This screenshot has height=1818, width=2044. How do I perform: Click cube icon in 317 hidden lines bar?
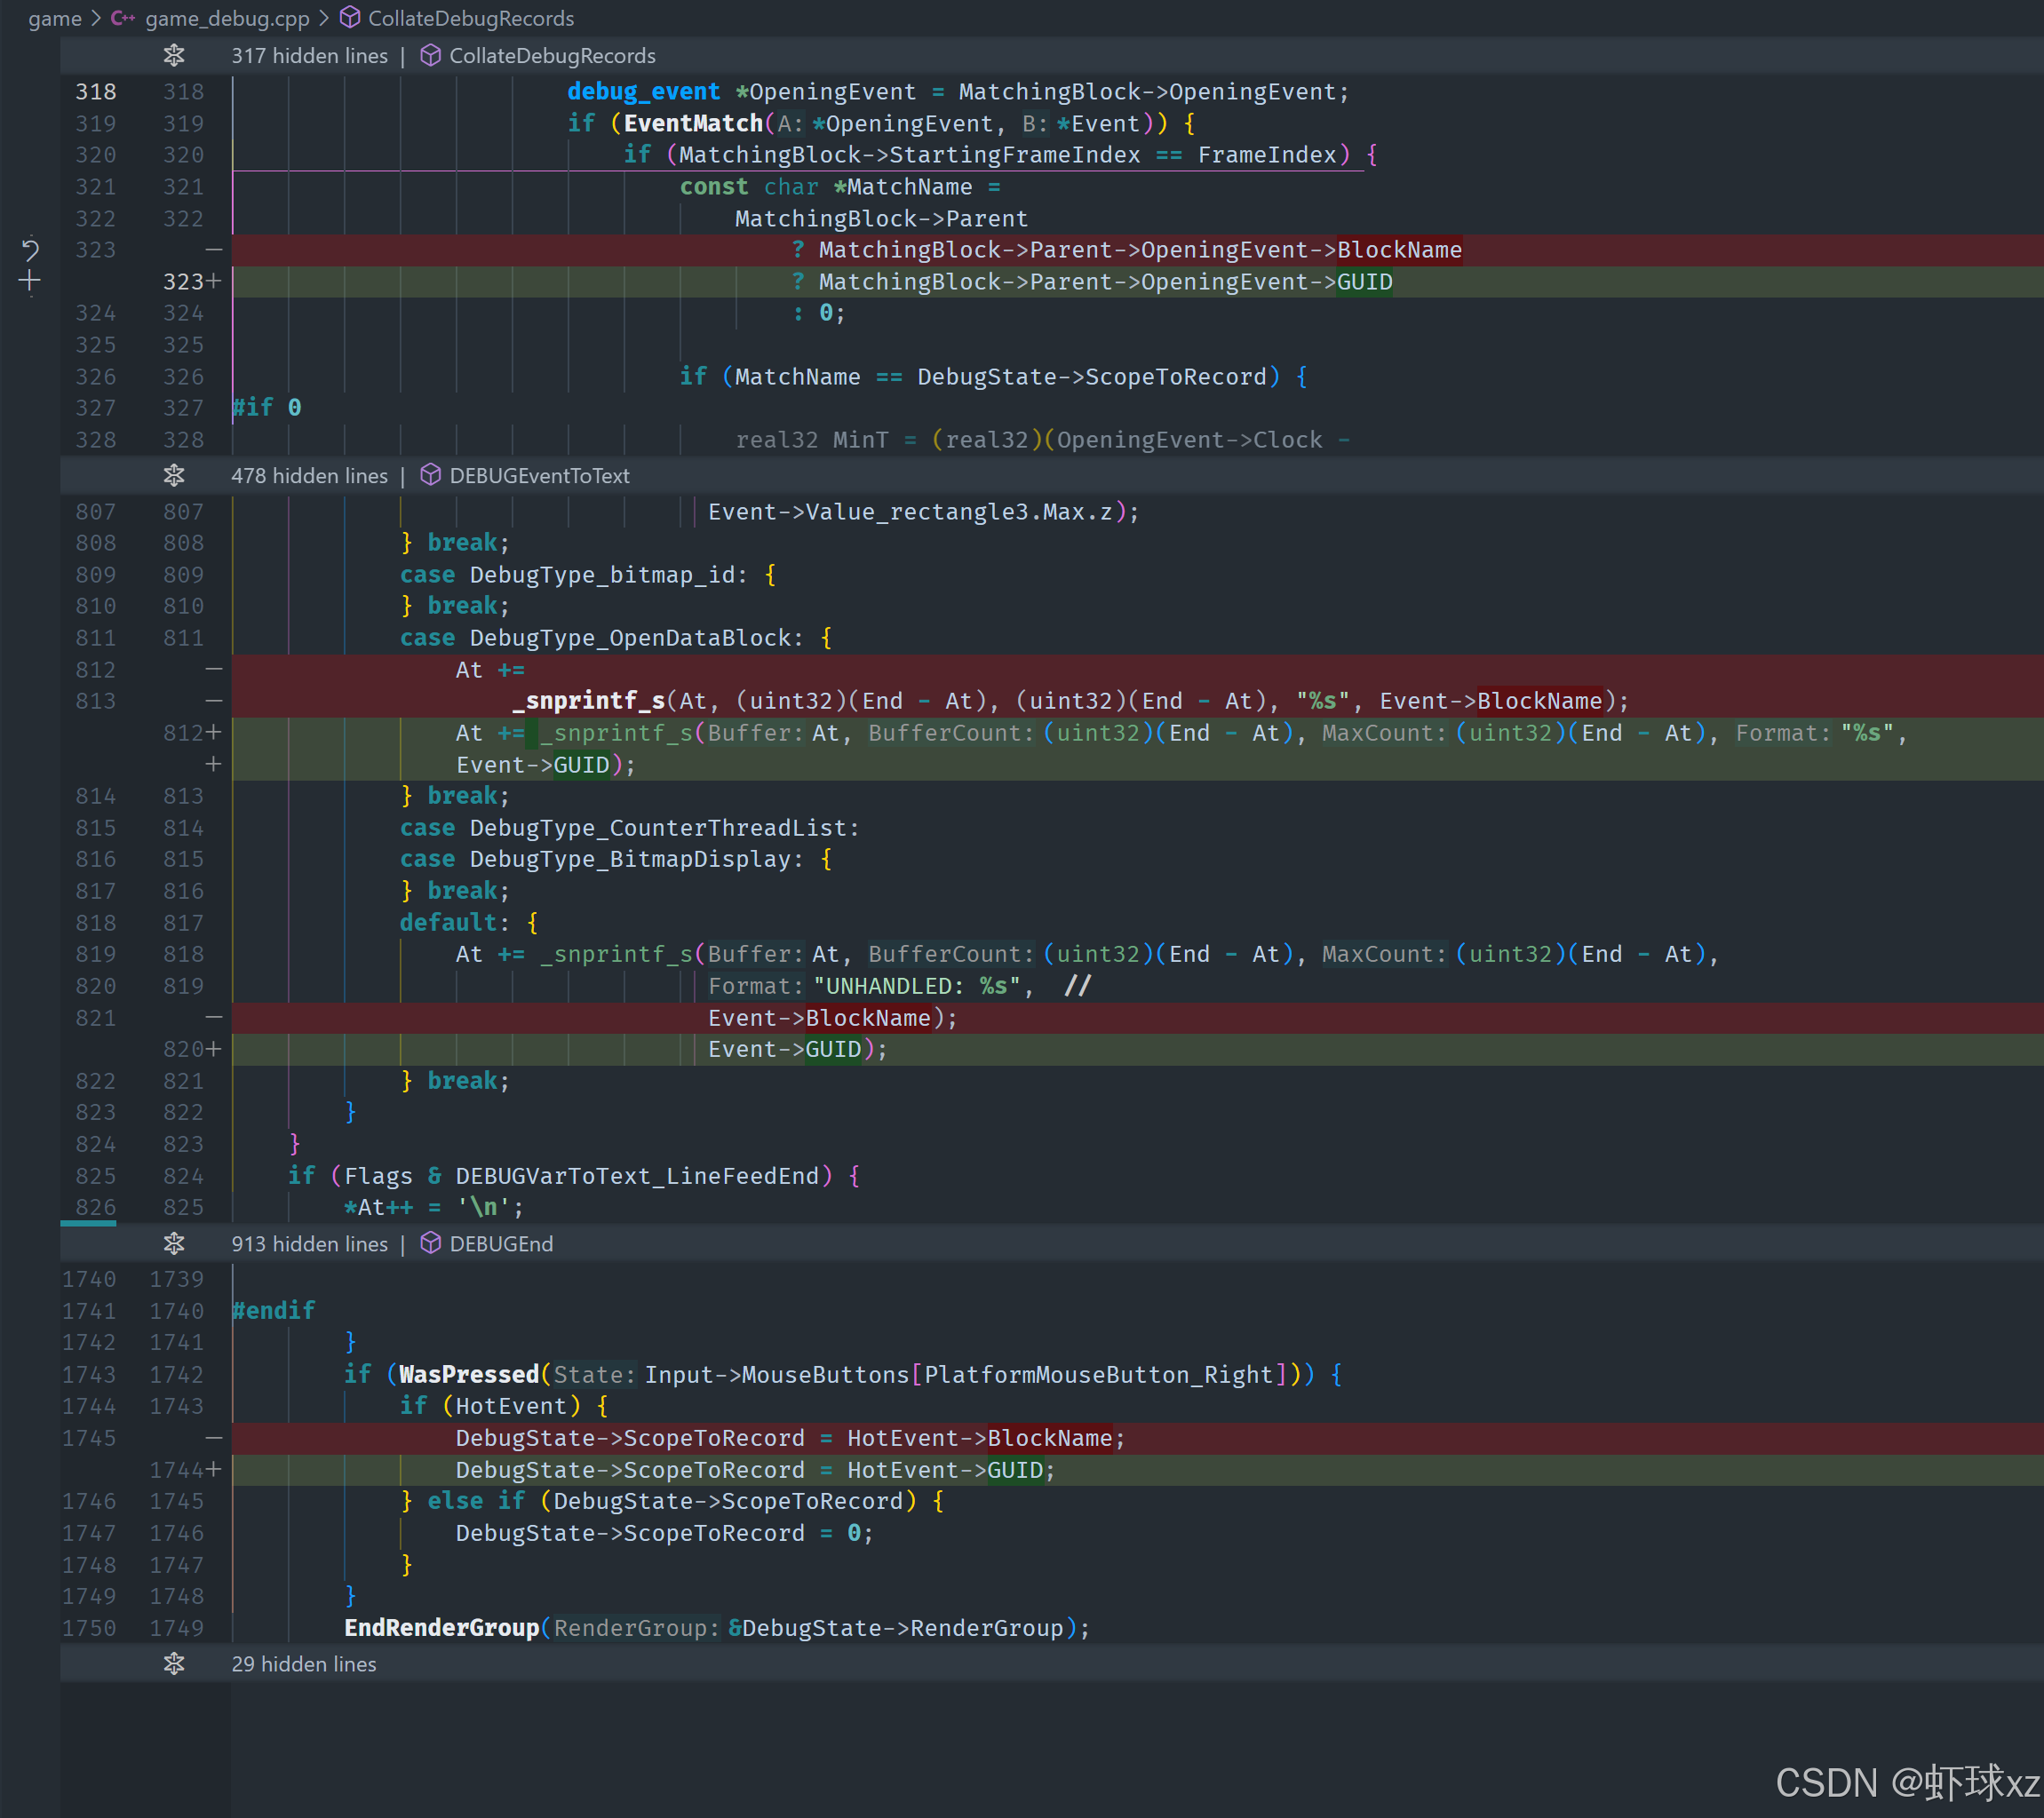(x=430, y=55)
